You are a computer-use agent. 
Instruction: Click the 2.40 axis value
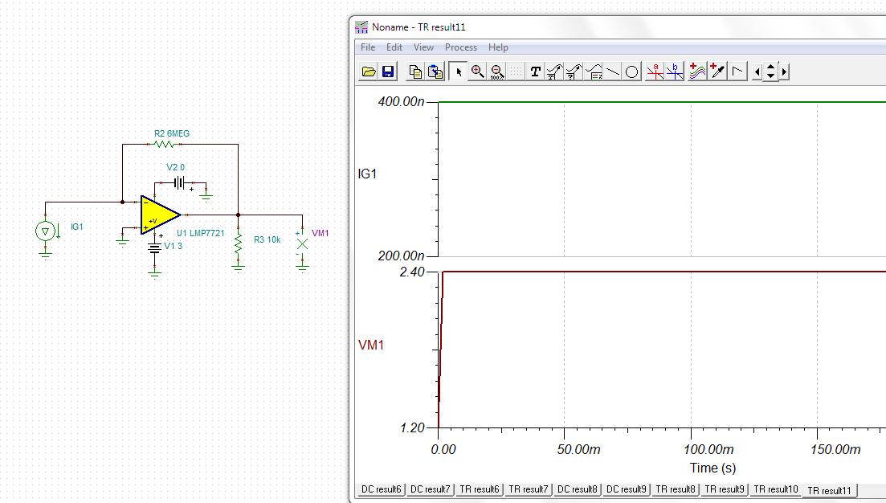click(412, 272)
